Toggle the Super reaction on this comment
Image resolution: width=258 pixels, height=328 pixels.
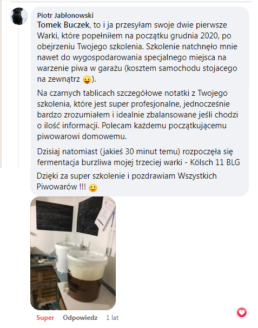45,318
